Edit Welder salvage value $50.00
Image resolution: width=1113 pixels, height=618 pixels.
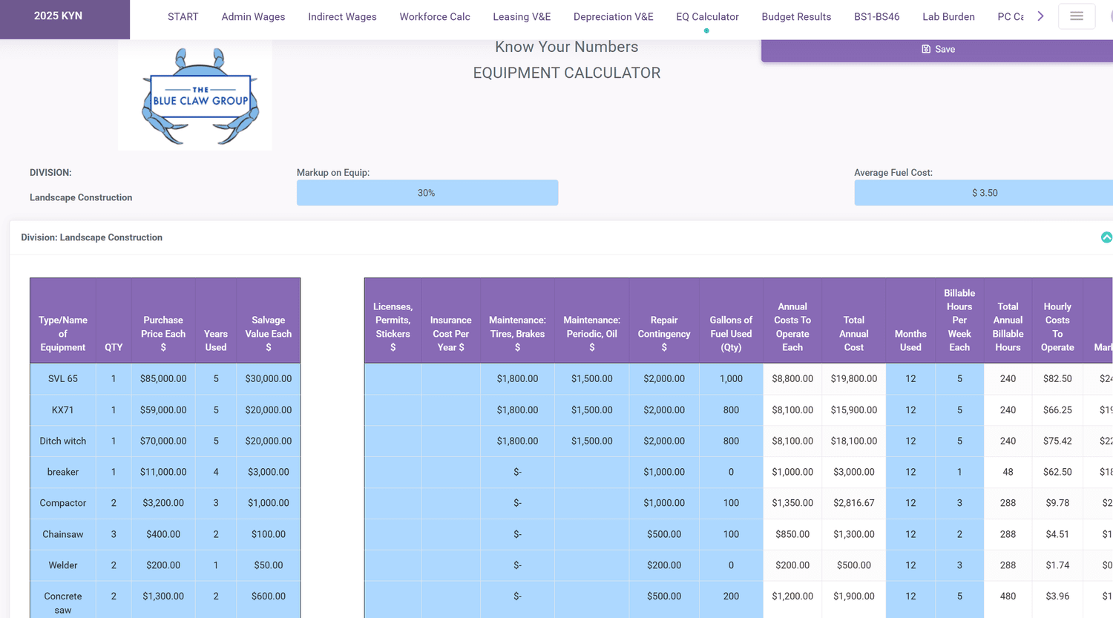pos(269,566)
